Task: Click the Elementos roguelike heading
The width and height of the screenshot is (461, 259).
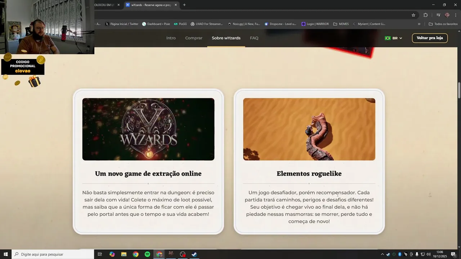Action: click(x=309, y=174)
